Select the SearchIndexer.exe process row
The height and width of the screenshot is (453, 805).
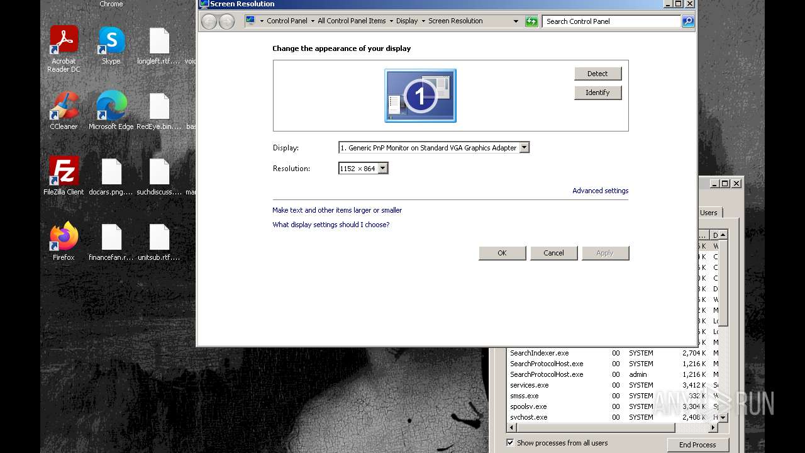tap(613, 353)
